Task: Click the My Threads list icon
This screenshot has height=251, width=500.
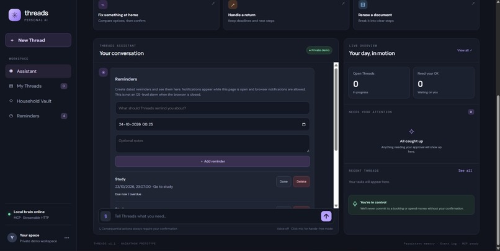Action: (11, 86)
